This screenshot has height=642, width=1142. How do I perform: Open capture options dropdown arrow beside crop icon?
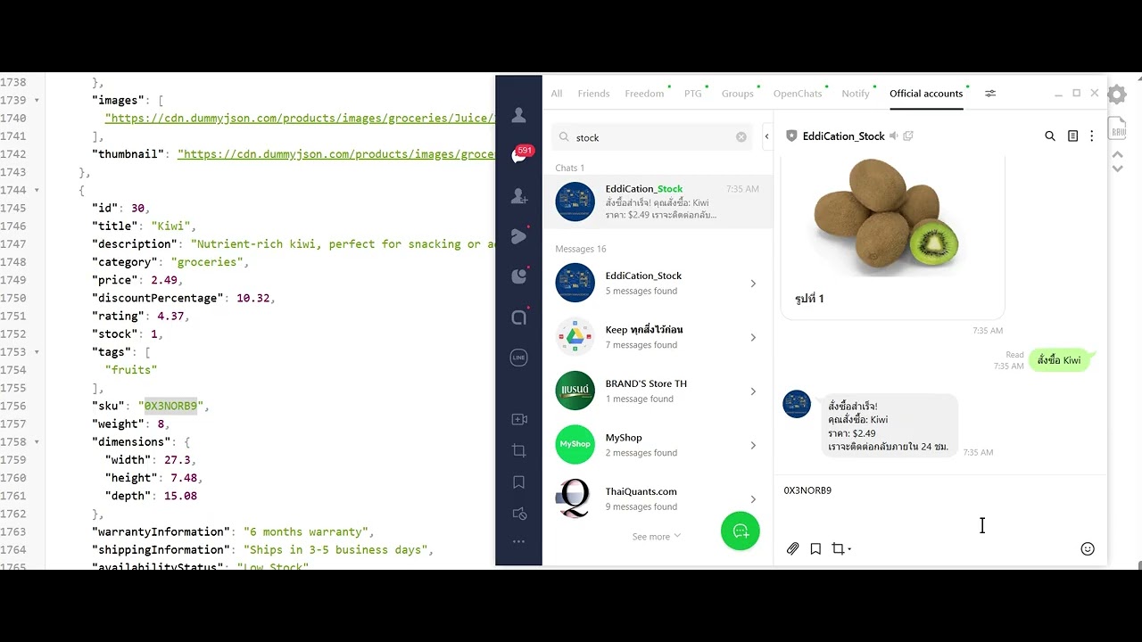(x=849, y=549)
